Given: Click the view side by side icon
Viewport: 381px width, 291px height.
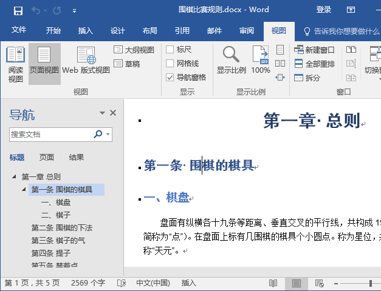Looking at the screenshot, I should (x=351, y=50).
